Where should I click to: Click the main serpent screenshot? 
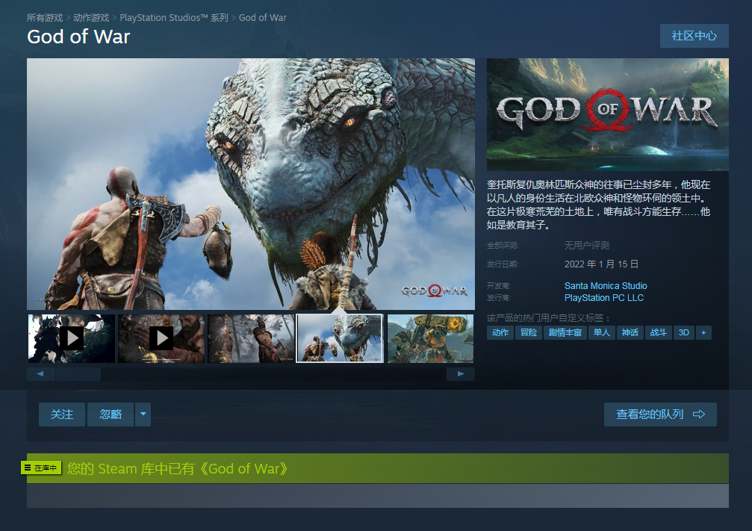coord(251,184)
